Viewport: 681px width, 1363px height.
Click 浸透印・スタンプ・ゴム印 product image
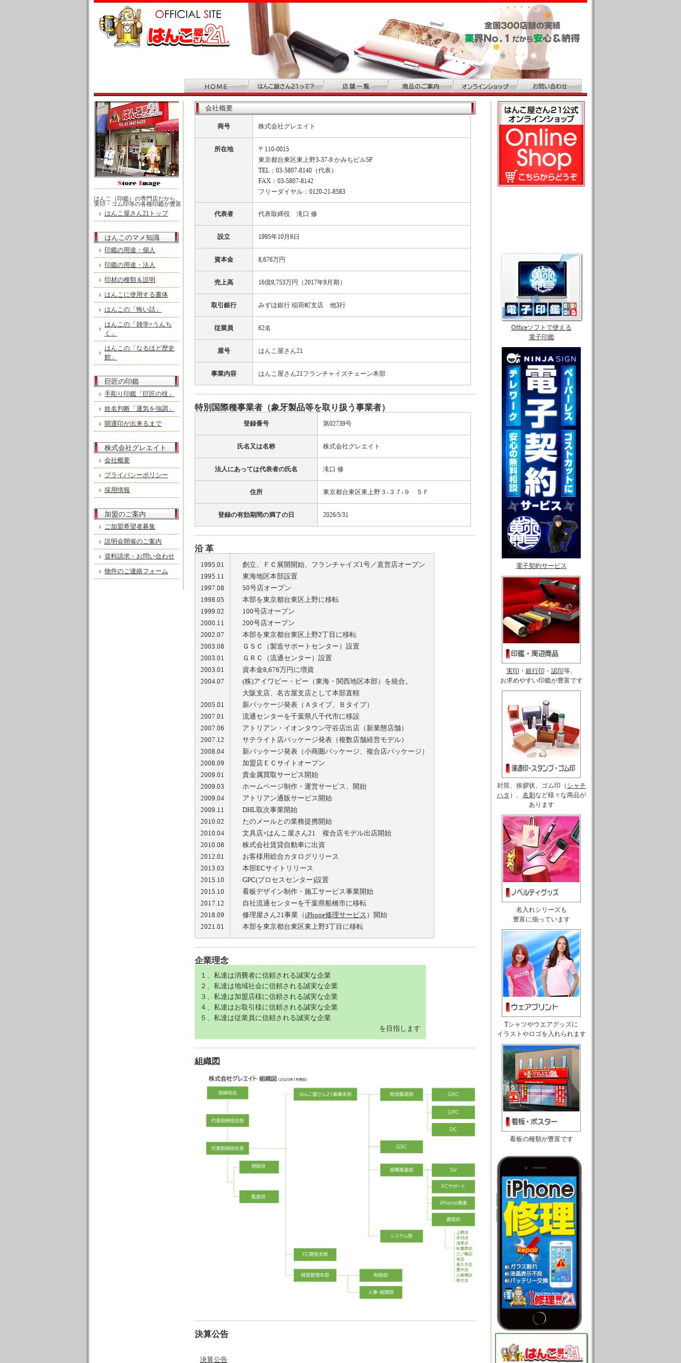541,734
